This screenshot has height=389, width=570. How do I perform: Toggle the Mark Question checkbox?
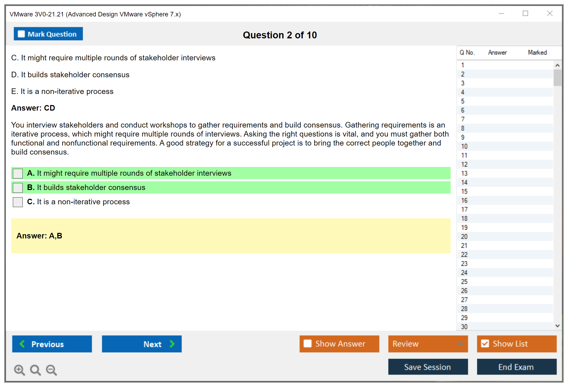click(x=21, y=34)
